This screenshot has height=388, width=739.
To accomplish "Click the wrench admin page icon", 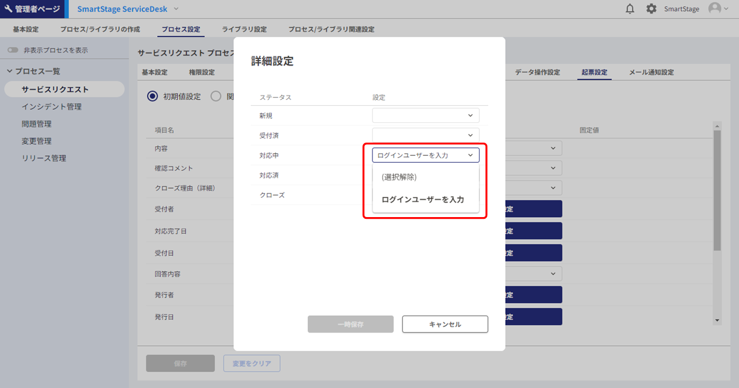I will (8, 9).
